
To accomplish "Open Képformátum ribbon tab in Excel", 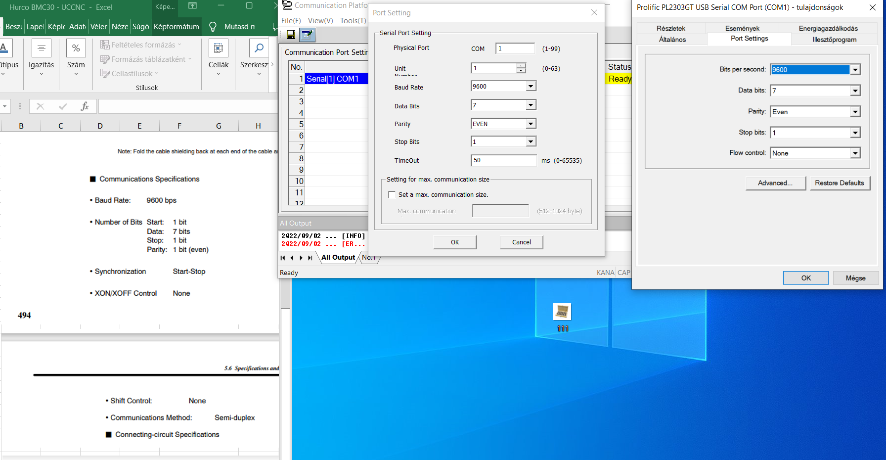I will coord(177,27).
